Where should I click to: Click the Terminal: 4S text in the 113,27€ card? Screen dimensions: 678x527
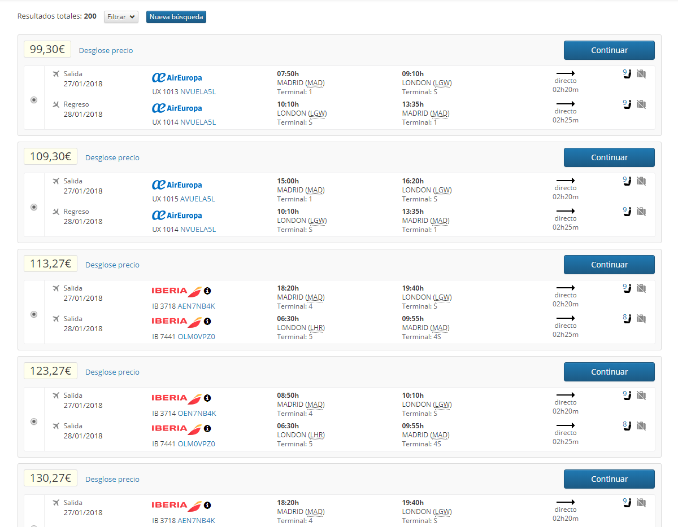(x=421, y=337)
